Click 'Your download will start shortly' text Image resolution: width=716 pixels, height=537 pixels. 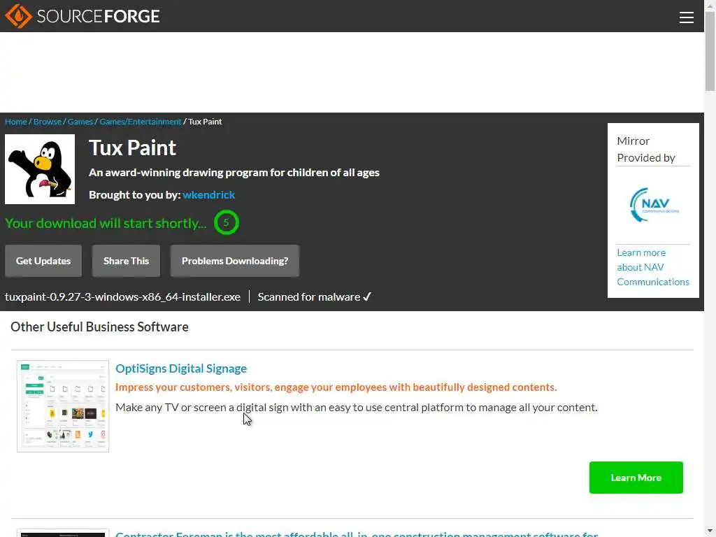click(106, 223)
